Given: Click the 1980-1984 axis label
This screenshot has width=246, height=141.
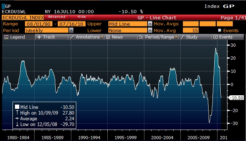Looking at the screenshot, I should (18, 138).
